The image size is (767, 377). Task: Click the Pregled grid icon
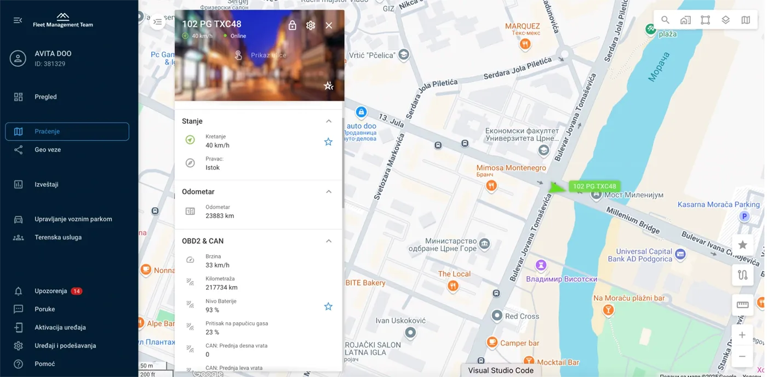click(18, 97)
